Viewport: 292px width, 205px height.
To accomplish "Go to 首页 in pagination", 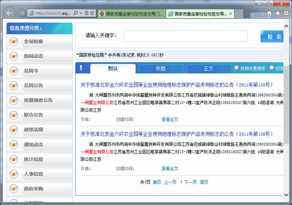I will pos(157,182).
